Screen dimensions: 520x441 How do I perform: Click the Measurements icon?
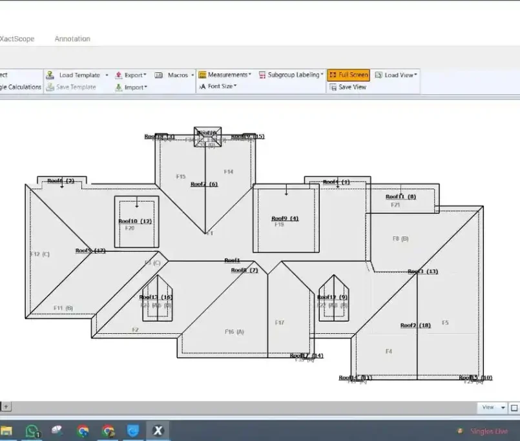202,75
